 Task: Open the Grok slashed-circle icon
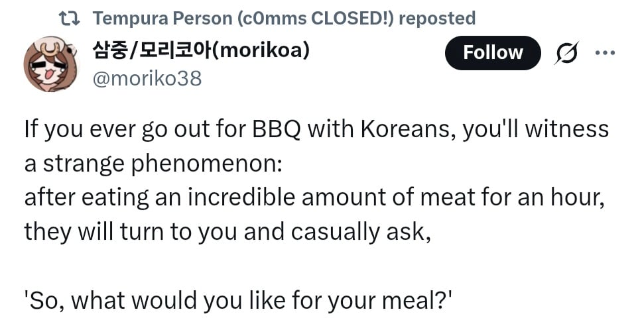(566, 53)
